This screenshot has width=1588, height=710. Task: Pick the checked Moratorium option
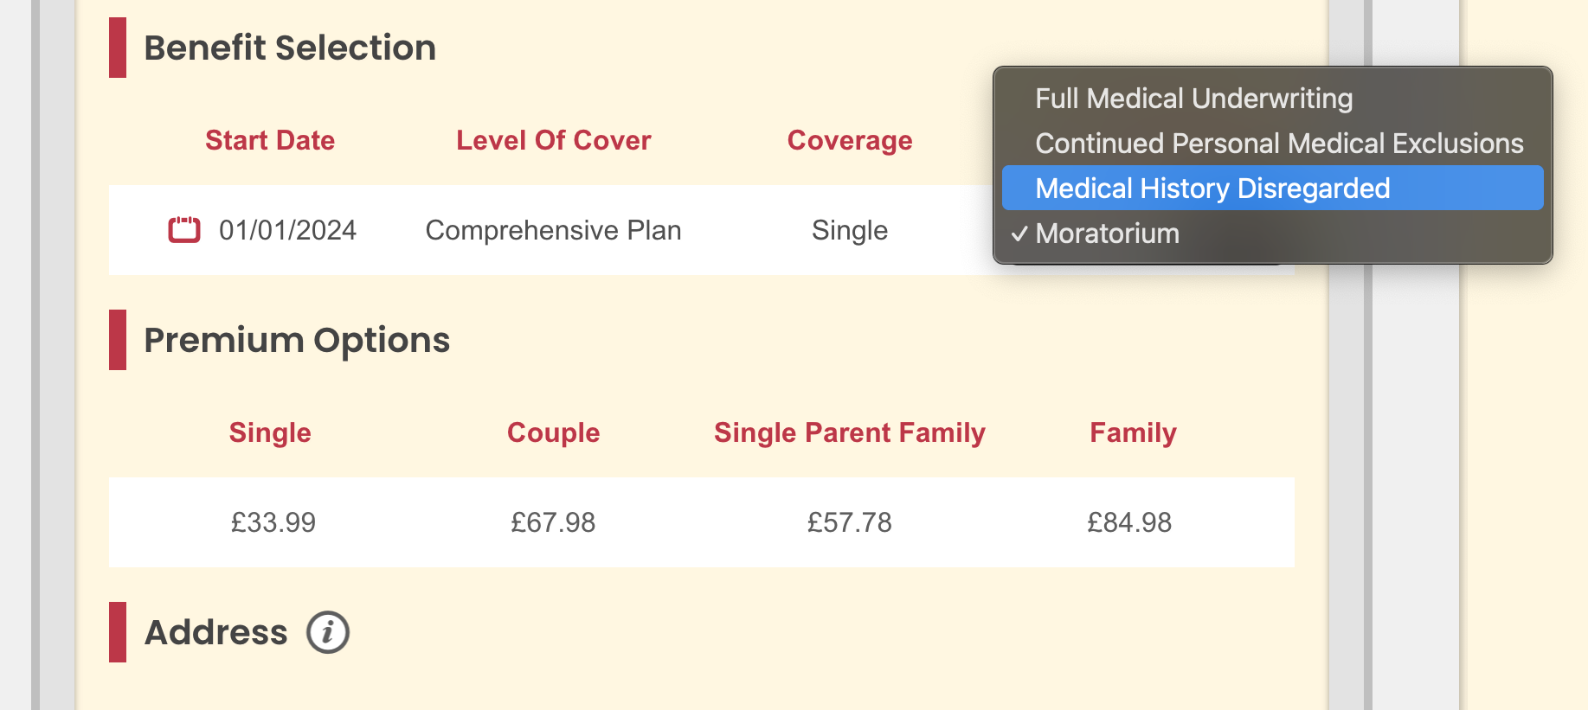click(x=1107, y=233)
